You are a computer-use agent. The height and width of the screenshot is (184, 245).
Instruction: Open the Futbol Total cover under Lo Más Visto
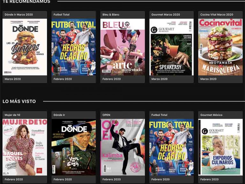click(171, 147)
